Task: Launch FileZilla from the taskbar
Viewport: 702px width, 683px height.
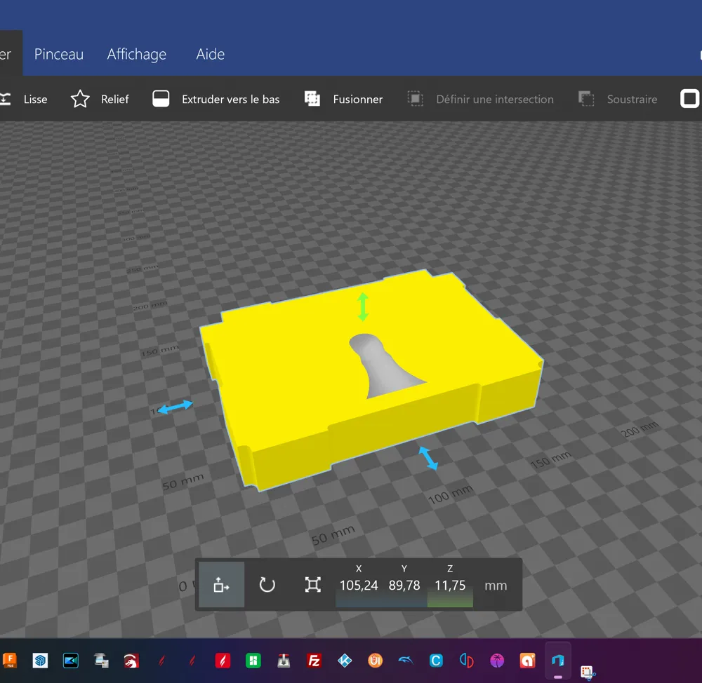Action: click(x=314, y=661)
